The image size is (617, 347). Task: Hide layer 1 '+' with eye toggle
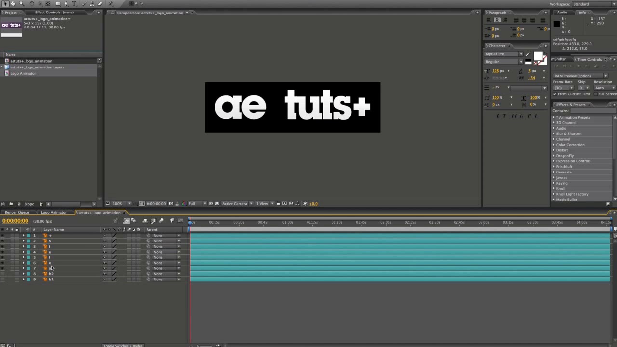[x=2, y=235]
